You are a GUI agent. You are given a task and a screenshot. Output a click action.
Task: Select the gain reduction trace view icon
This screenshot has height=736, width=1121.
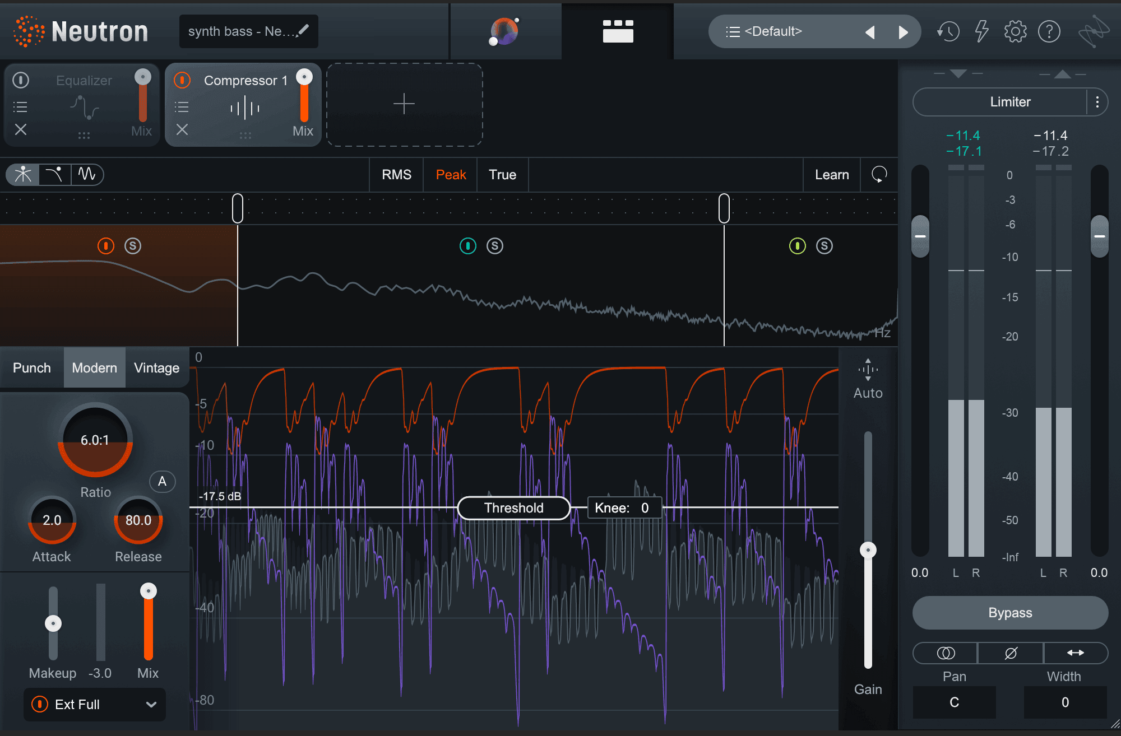point(23,174)
